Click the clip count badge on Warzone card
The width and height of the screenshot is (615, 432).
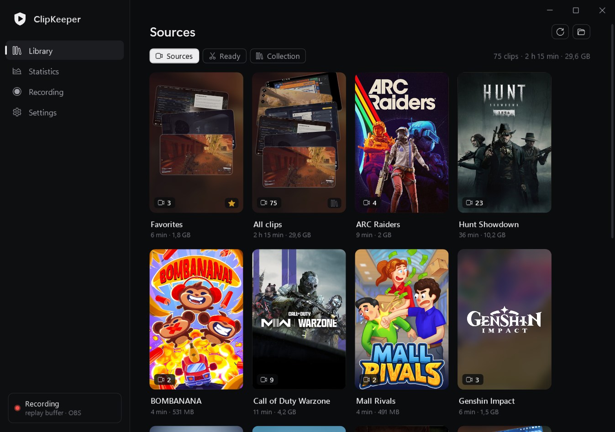(267, 380)
